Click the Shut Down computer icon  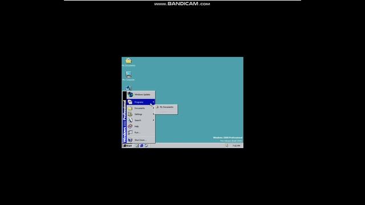(x=130, y=140)
